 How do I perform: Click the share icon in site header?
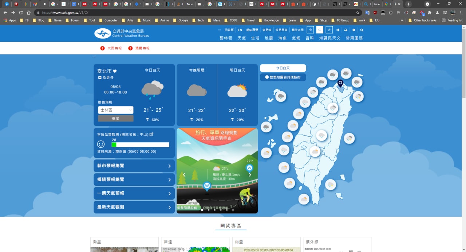point(337,30)
